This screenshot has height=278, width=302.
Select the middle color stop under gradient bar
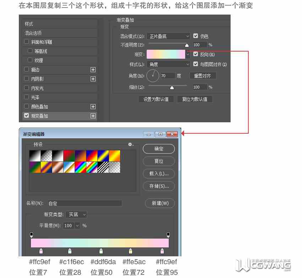tap(101, 251)
